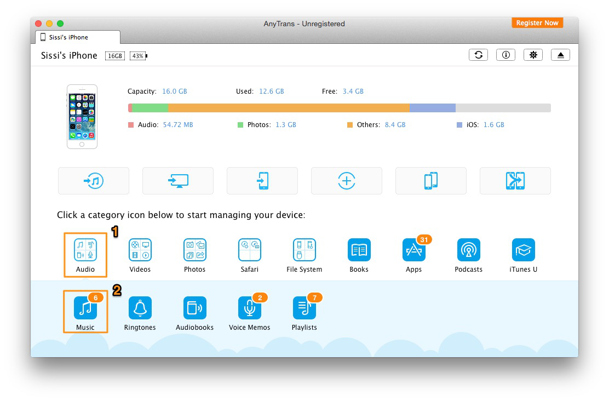Open the File System category

pos(304,250)
